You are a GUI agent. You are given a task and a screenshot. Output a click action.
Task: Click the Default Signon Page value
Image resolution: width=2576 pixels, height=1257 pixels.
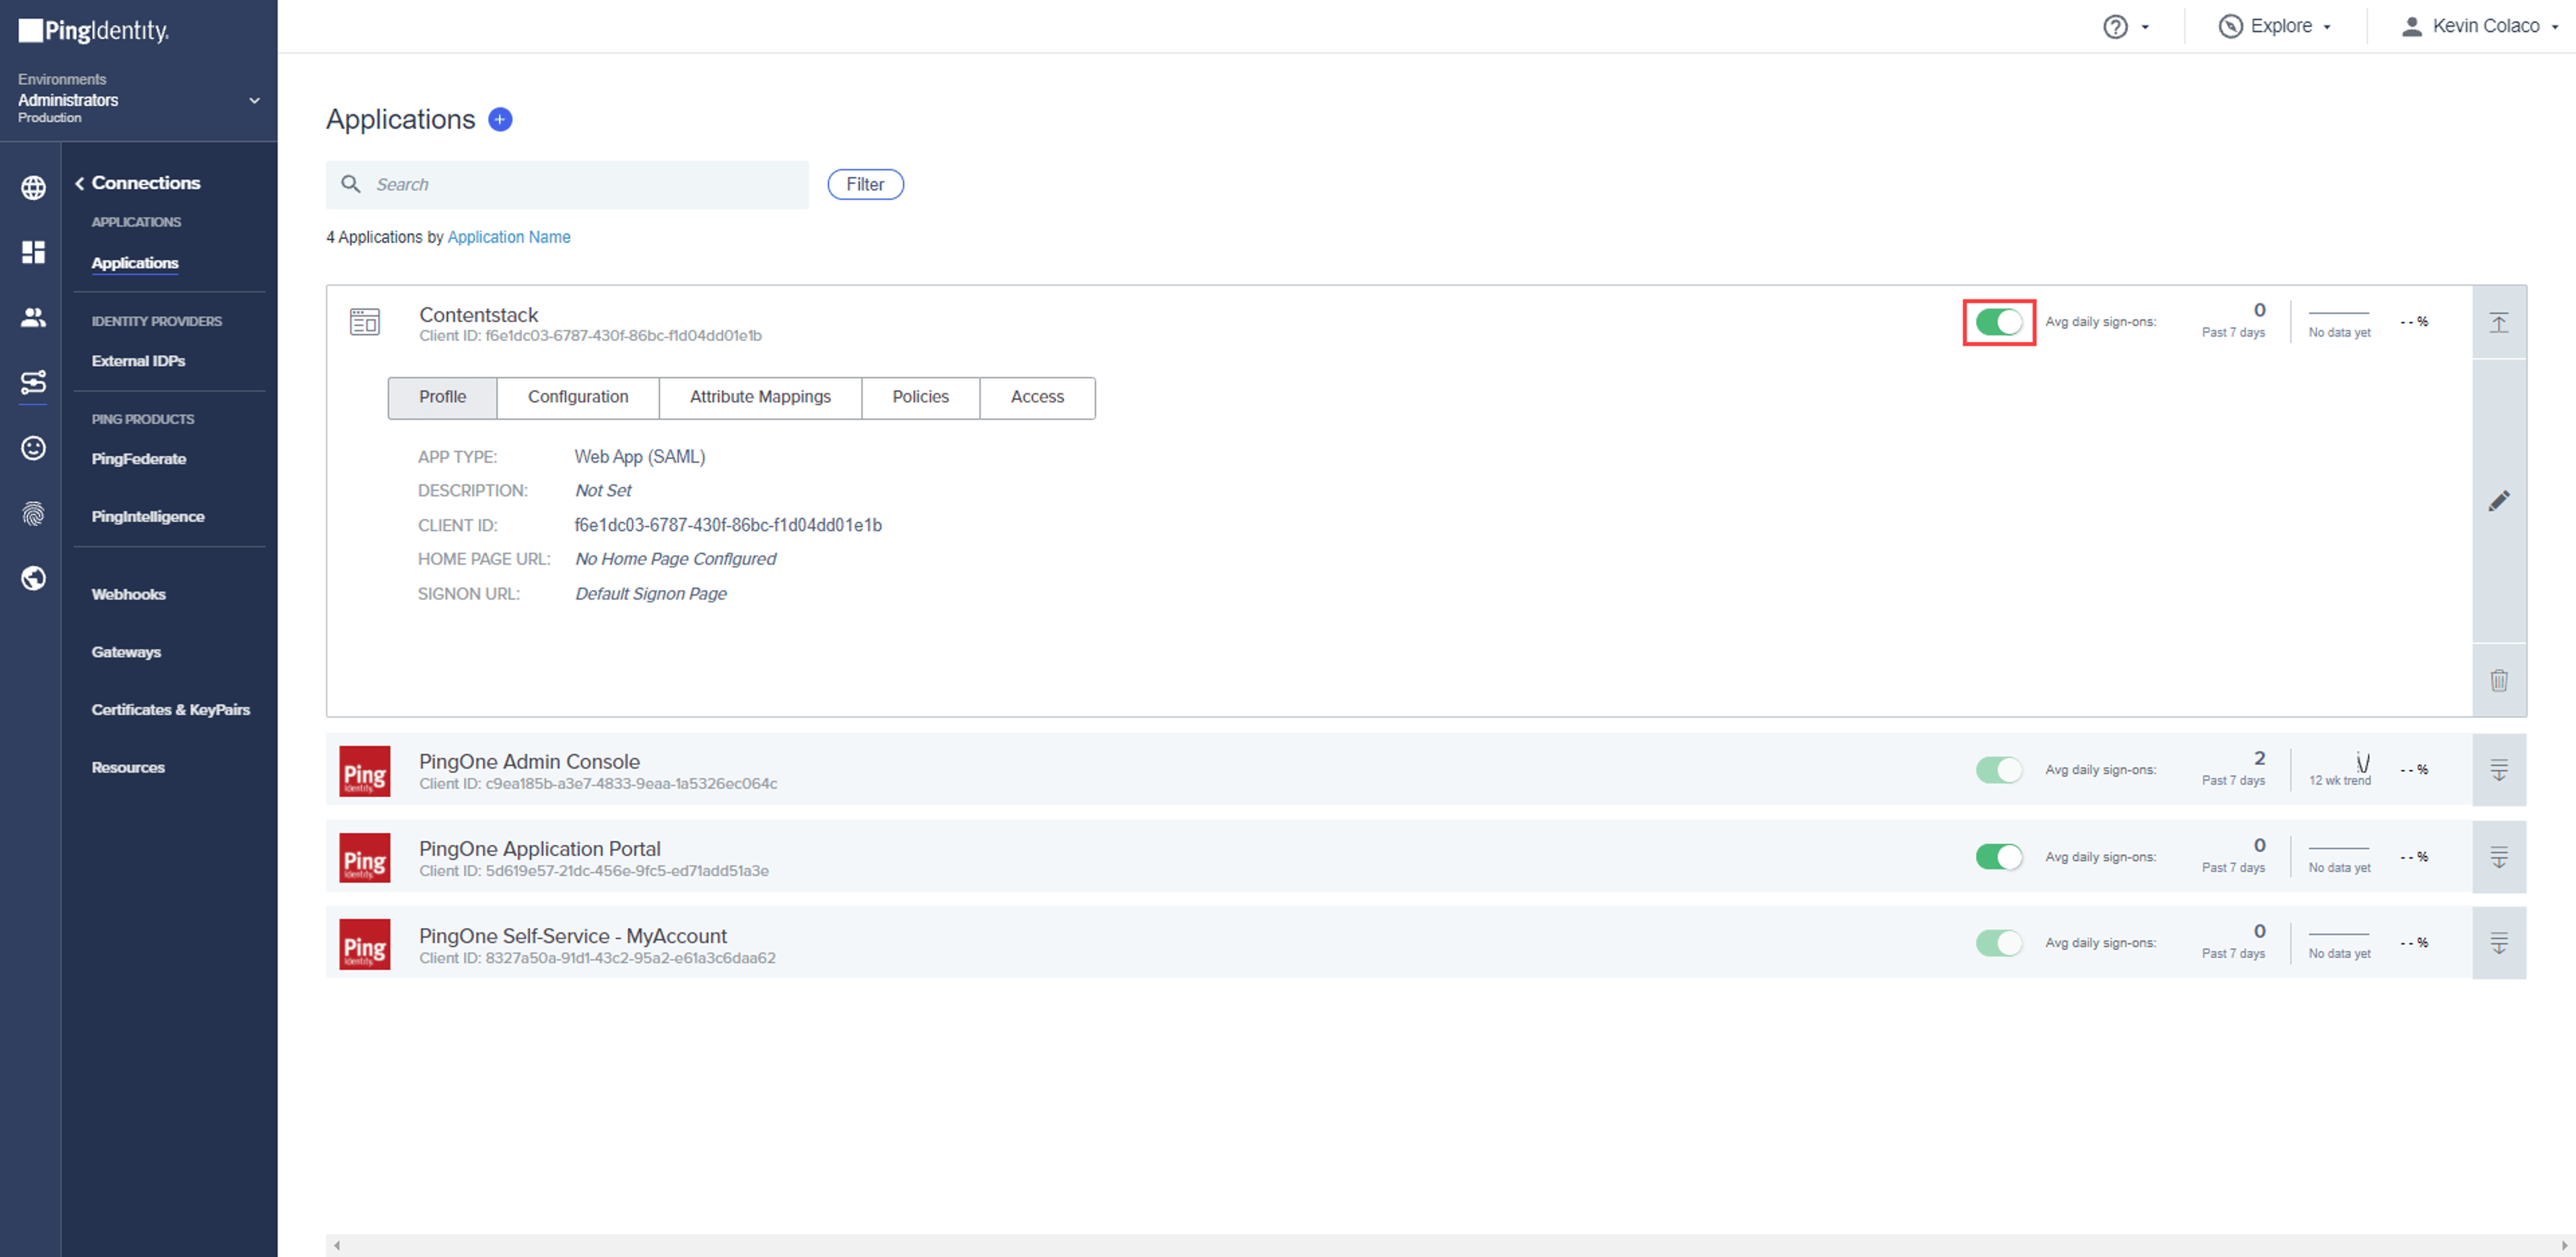click(x=651, y=594)
